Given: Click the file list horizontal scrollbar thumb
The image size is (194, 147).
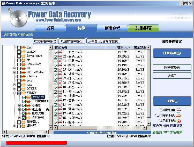Looking at the screenshot, I should click(77, 128).
